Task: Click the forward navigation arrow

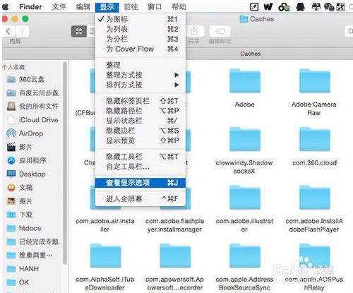Action: [x=22, y=31]
